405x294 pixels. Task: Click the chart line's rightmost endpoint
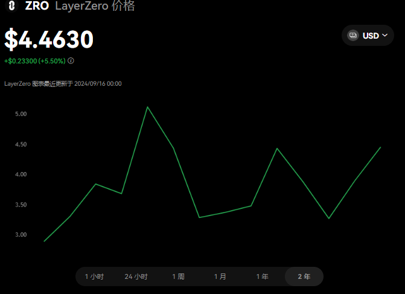(380, 147)
